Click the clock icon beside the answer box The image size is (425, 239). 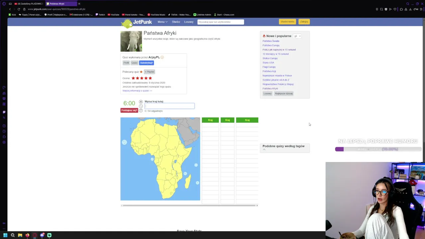point(141,106)
